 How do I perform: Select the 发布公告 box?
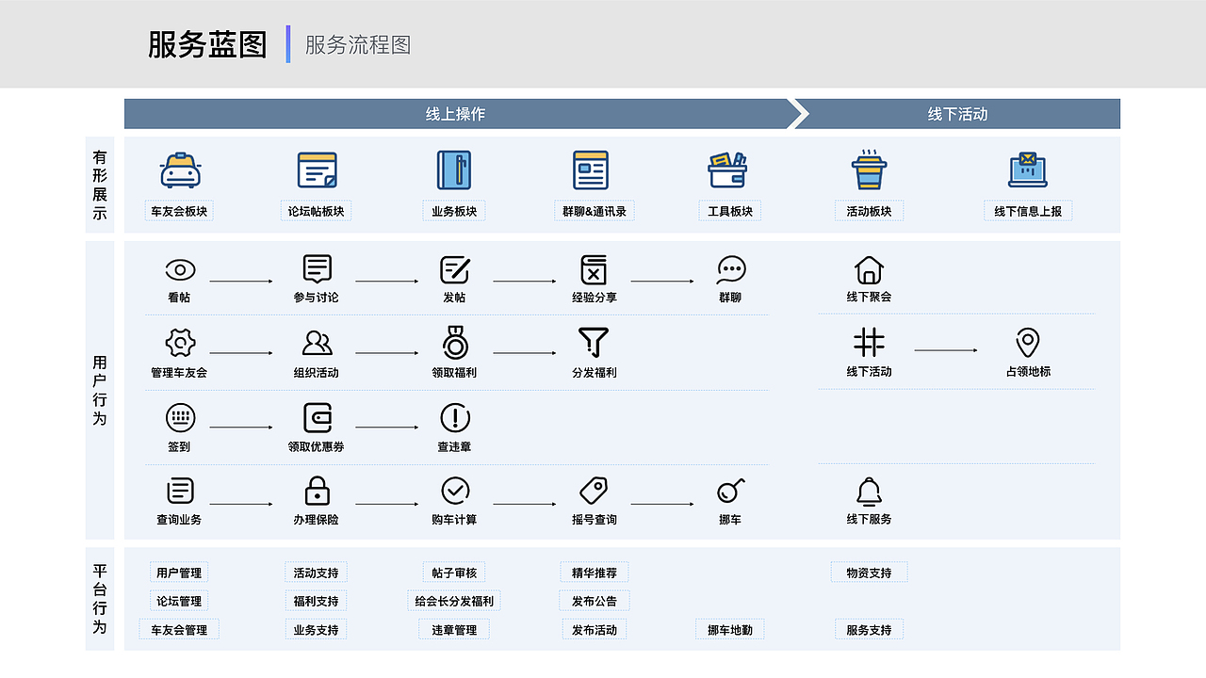click(595, 601)
